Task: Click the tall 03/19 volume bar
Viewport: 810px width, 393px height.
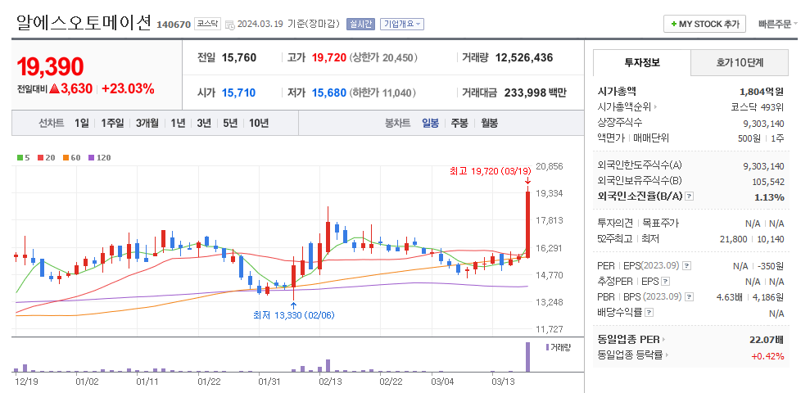Action: (528, 357)
